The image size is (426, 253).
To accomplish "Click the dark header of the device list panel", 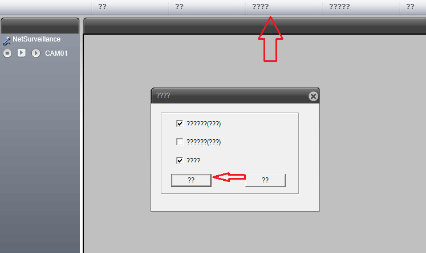I will tap(40, 26).
